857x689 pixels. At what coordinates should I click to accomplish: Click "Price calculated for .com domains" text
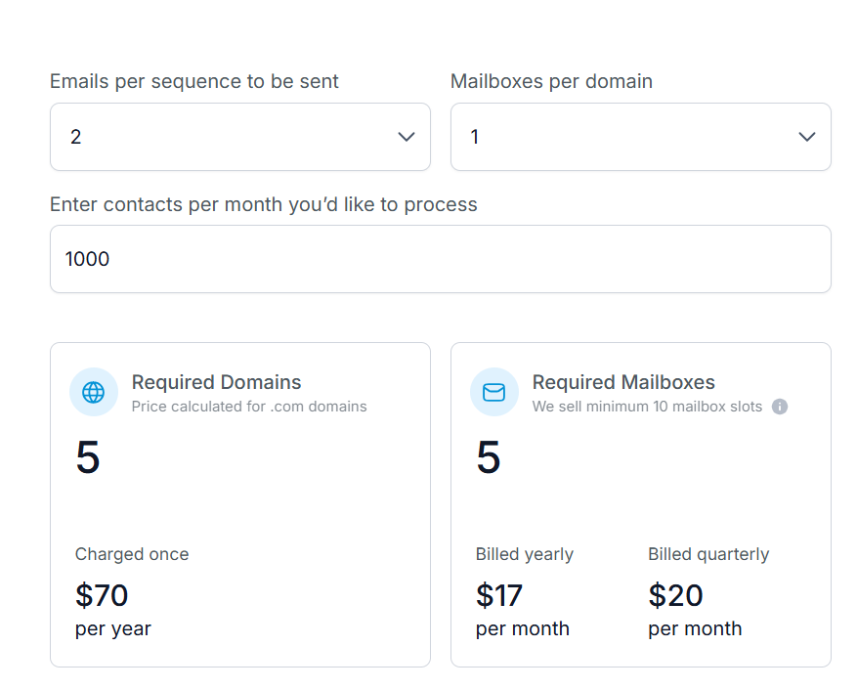[249, 407]
